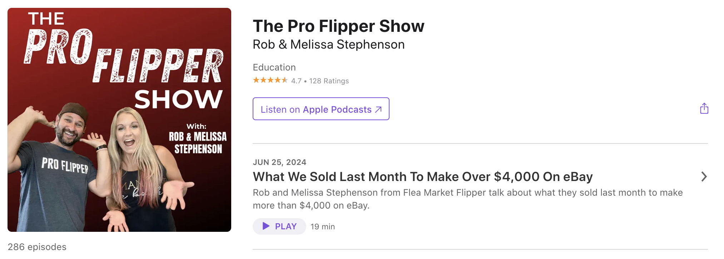Click the JUN 25, 2024 date label
The height and width of the screenshot is (259, 724).
point(279,162)
